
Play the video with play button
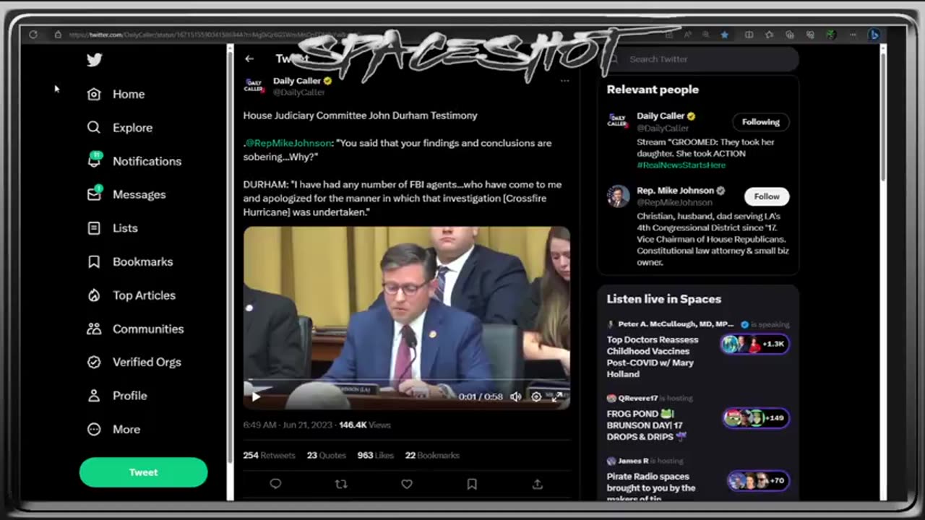point(256,396)
